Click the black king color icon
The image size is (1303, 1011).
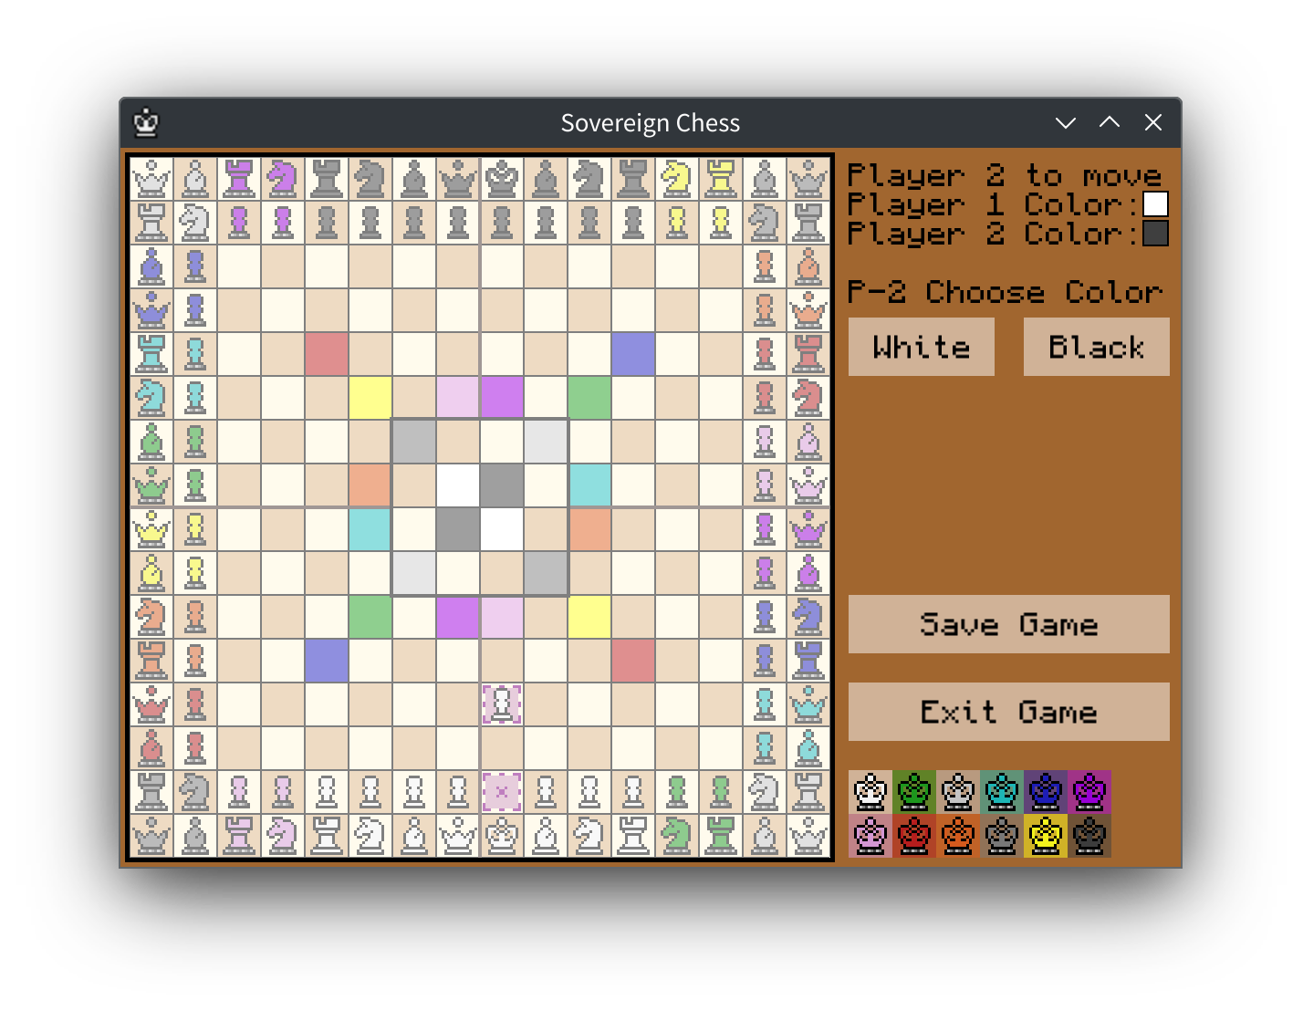1089,836
